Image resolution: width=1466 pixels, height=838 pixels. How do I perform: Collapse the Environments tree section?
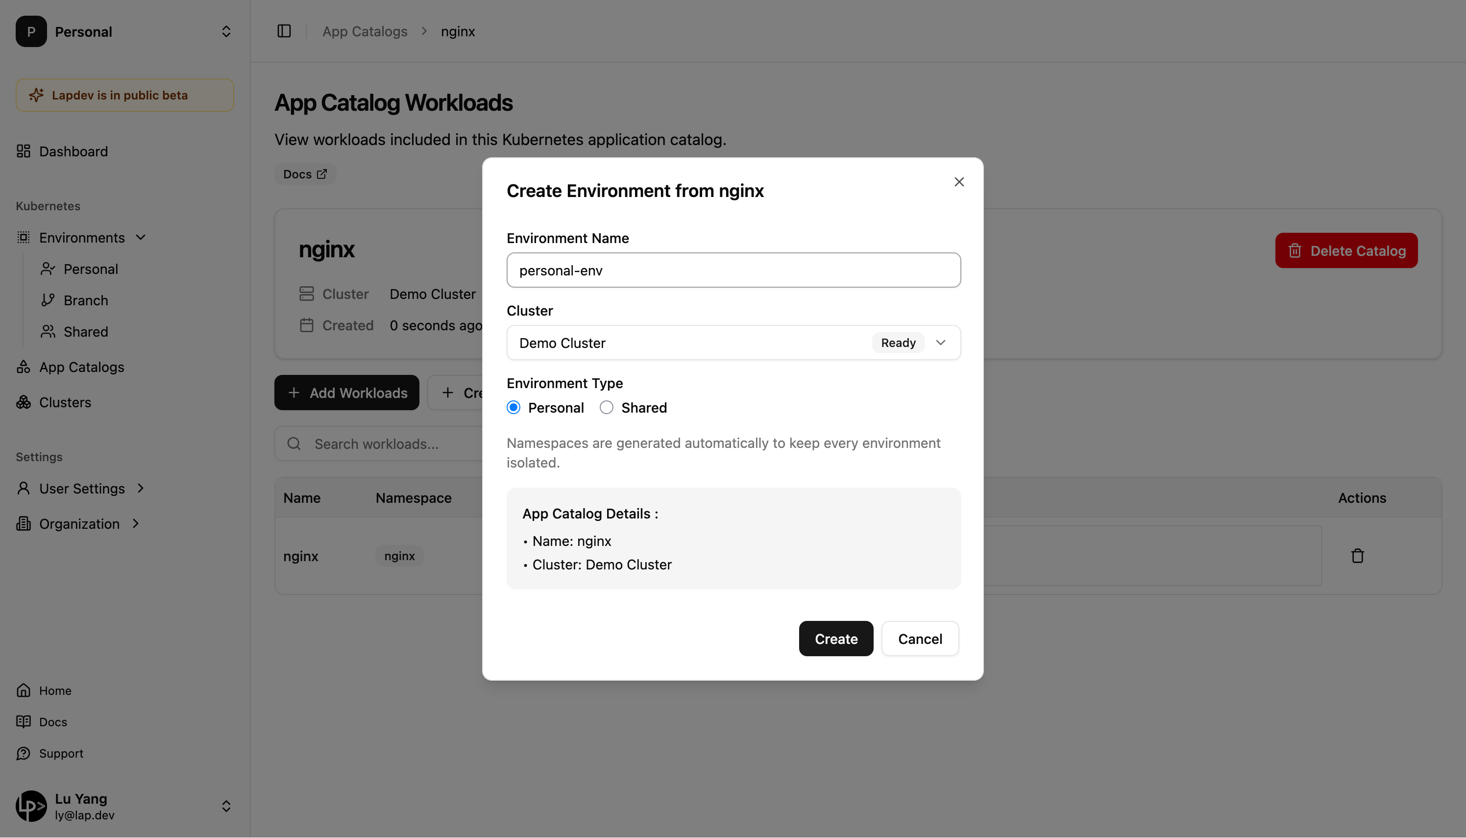141,237
